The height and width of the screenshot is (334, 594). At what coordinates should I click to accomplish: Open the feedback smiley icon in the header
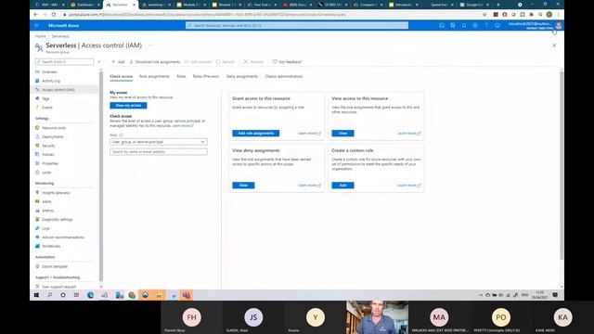coord(497,25)
